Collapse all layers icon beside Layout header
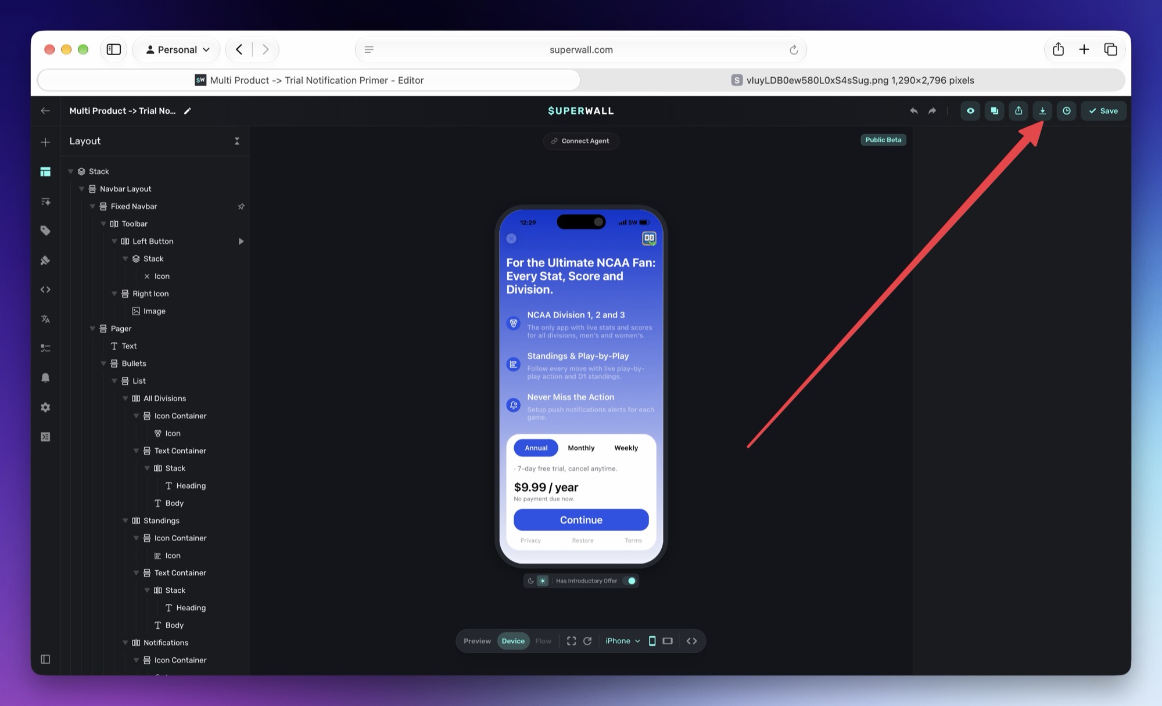Image resolution: width=1162 pixels, height=706 pixels. [x=236, y=141]
